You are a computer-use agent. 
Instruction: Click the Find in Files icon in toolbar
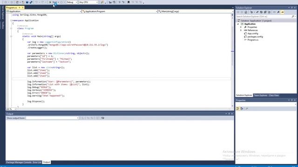pyautogui.click(x=102, y=2)
